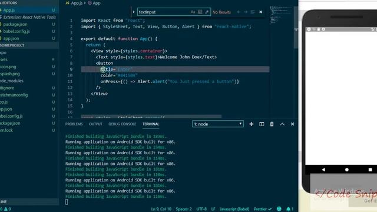Kill terminal with trash icon
The height and width of the screenshot is (212, 377).
coord(272,124)
